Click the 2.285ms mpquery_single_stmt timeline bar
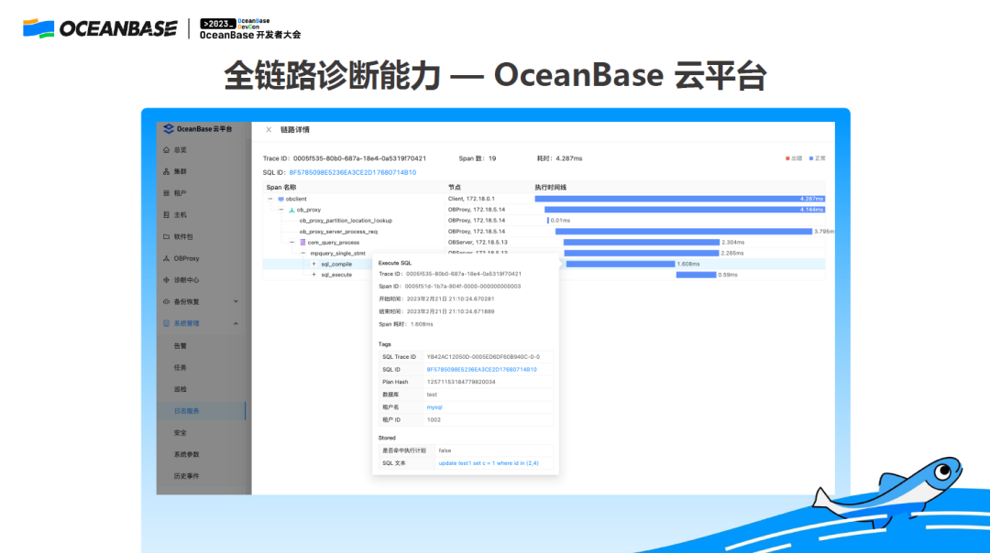 (x=642, y=253)
